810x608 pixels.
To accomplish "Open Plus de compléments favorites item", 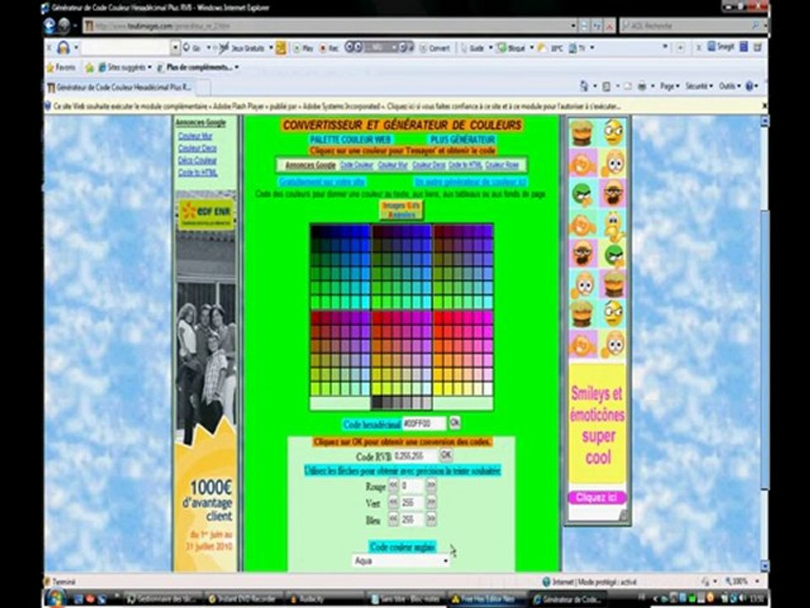I will [x=198, y=68].
